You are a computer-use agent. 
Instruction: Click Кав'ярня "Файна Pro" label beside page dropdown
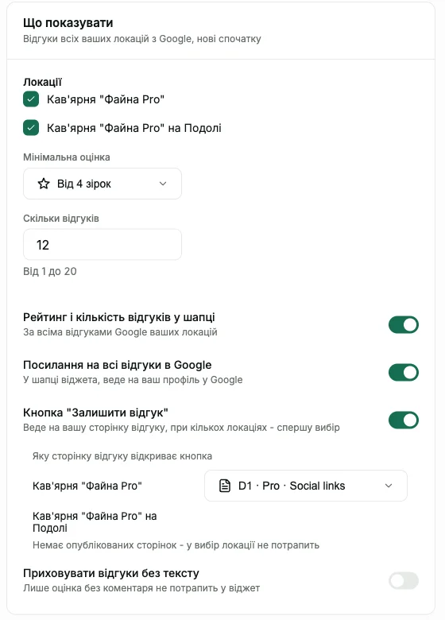coord(87,486)
